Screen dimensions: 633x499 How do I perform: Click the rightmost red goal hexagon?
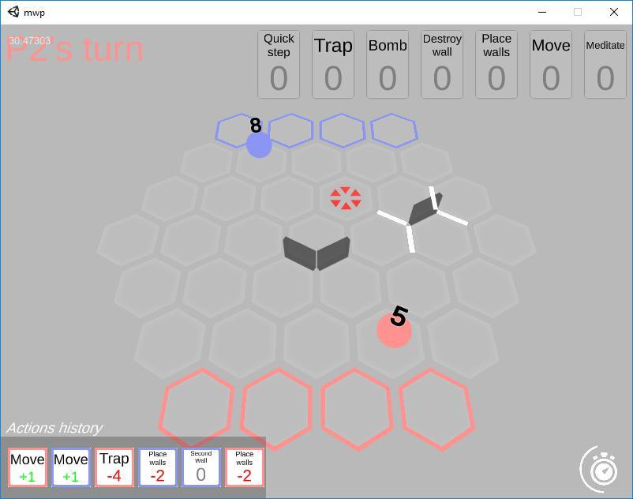click(x=436, y=409)
